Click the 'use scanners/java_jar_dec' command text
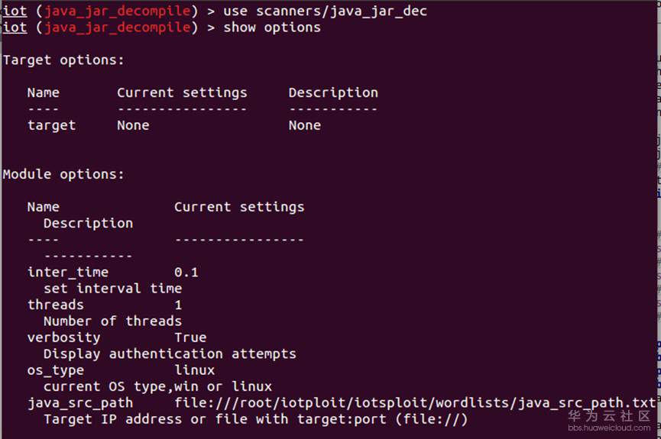Viewport: 661px width, 439px height. coord(325,11)
